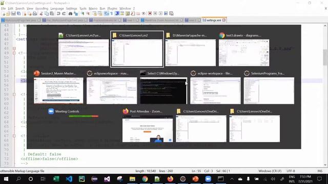This screenshot has width=328, height=184.
Task: Switch to eclipse-workspace - file Eclipse thumbnail
Action: 215,87
